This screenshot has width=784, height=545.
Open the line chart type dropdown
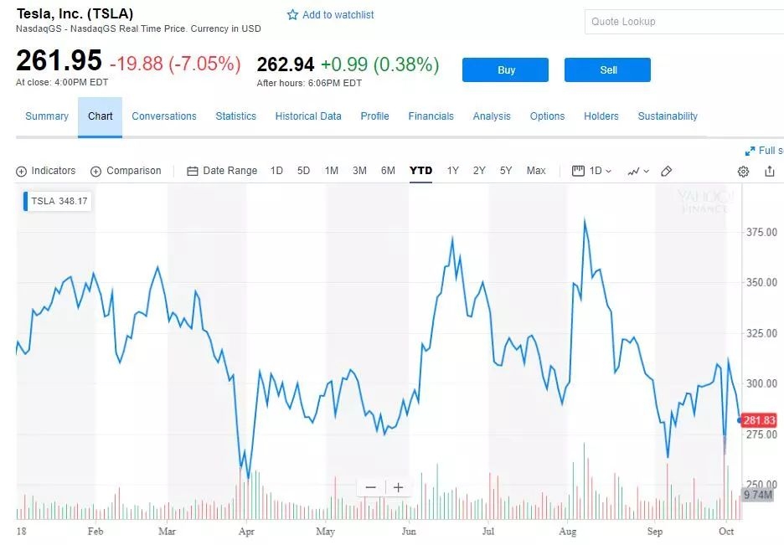(x=637, y=172)
